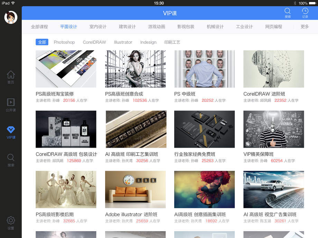Open Adobe illustrator 进阶班 sofa thumbnail

point(135,189)
